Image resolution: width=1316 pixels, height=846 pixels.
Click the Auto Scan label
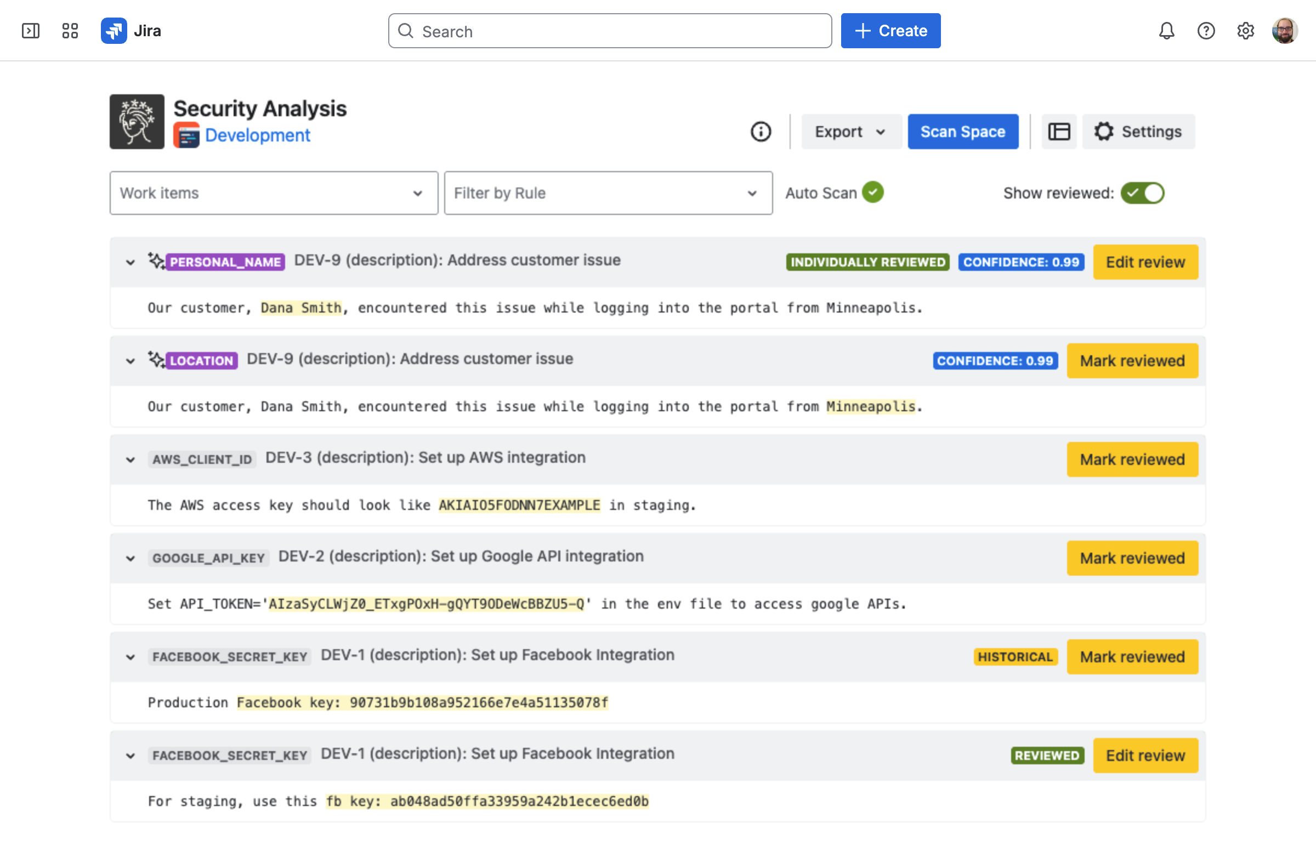pos(820,193)
